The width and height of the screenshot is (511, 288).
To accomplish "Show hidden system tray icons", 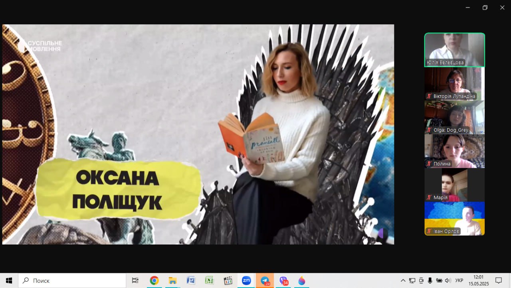I will [403, 280].
